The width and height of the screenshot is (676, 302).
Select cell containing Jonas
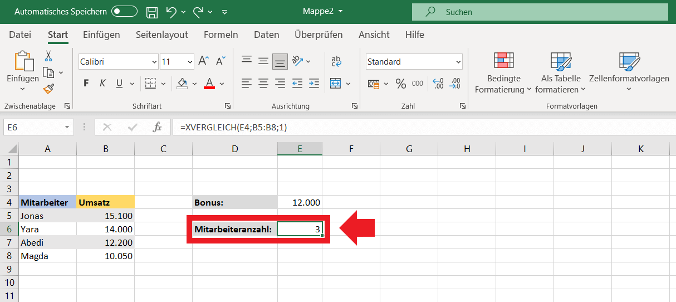[47, 216]
